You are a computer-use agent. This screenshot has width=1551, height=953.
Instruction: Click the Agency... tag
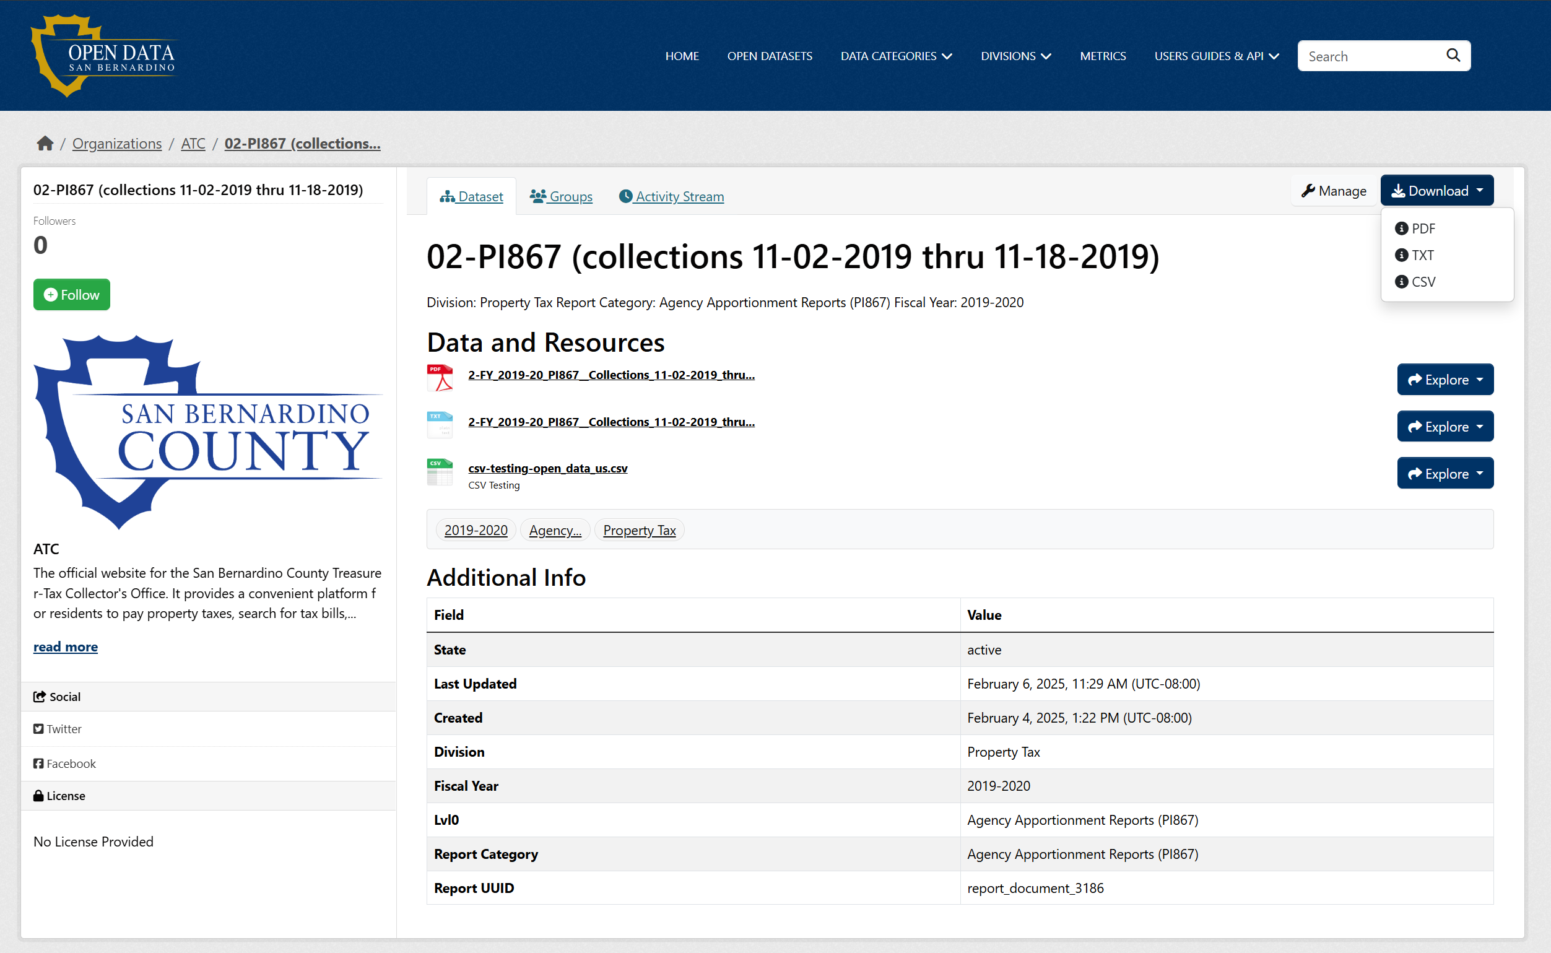pos(555,530)
